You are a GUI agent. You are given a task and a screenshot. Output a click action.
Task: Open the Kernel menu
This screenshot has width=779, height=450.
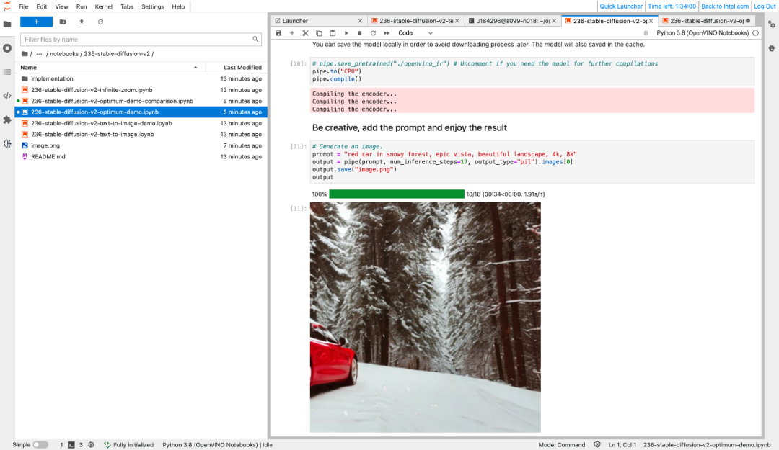(103, 7)
